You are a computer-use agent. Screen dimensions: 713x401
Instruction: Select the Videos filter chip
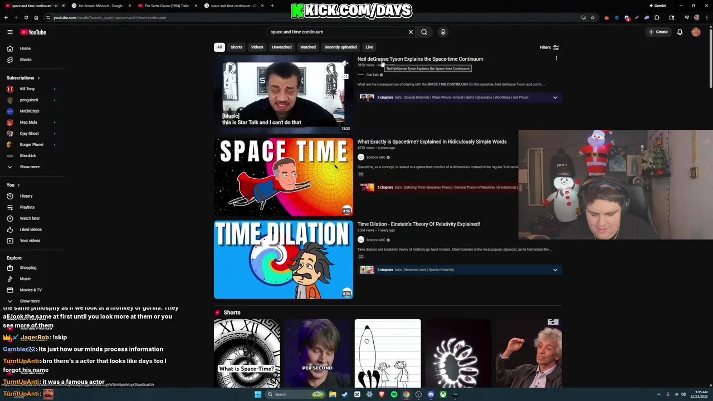pos(257,47)
